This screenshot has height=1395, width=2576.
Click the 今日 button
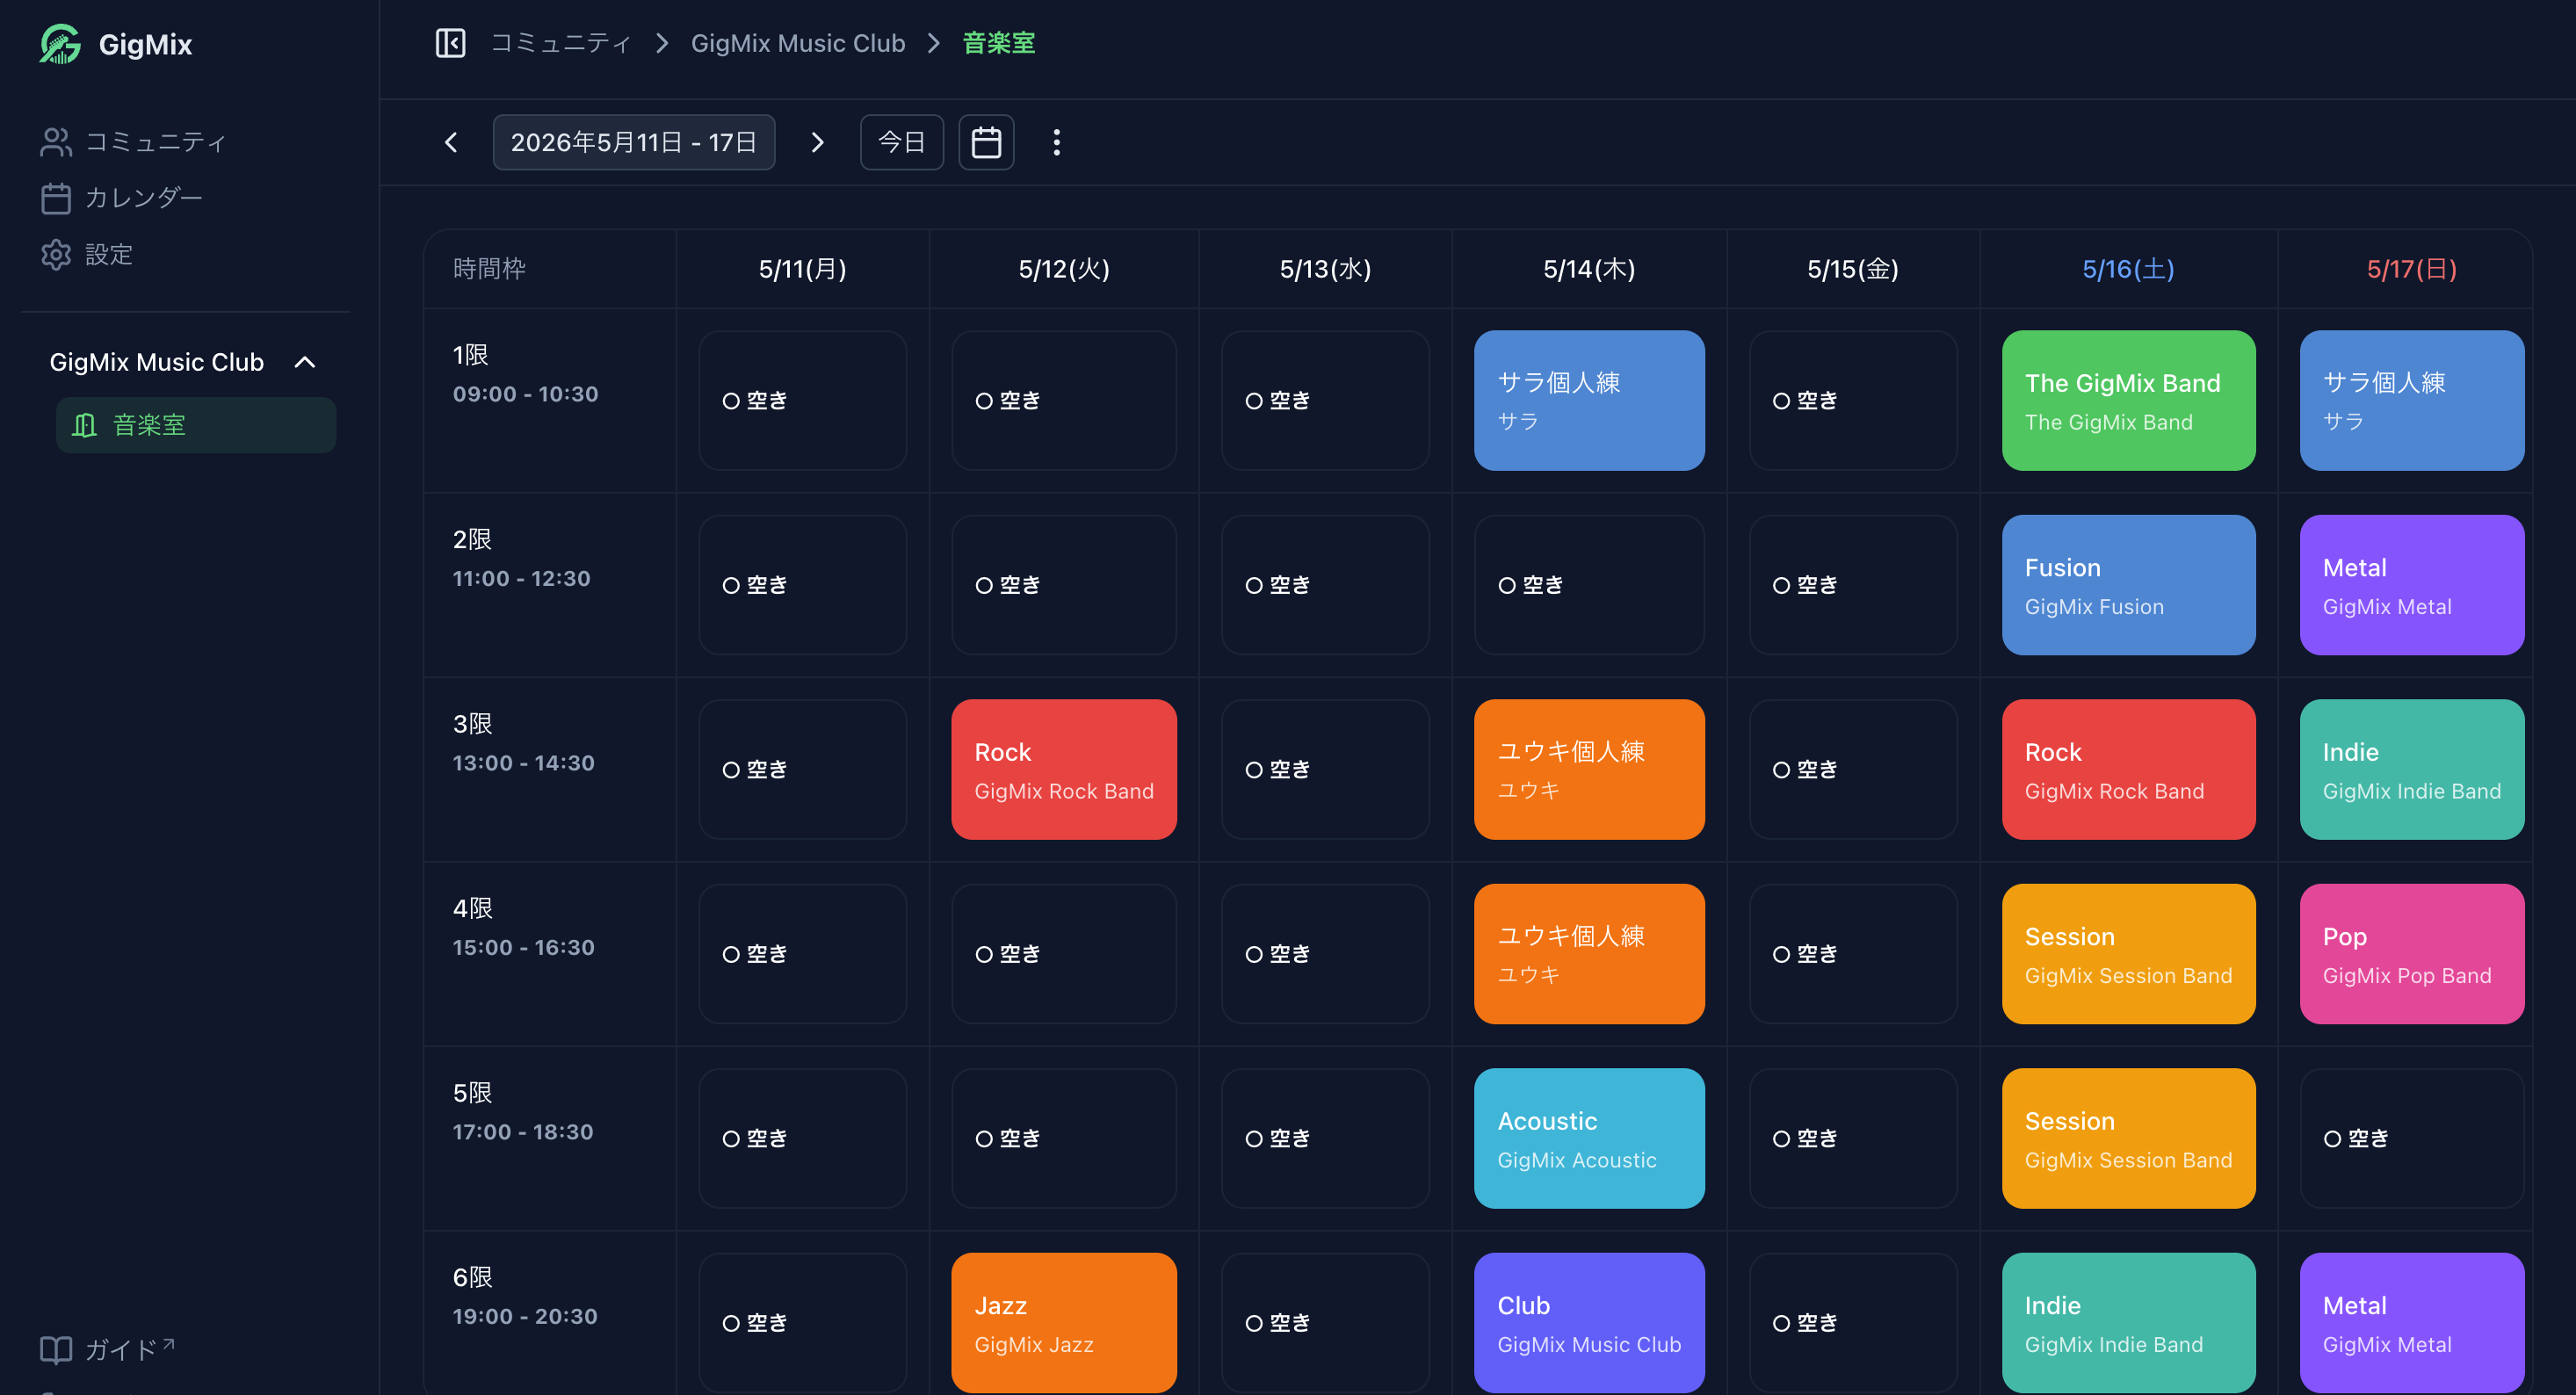pos(901,142)
